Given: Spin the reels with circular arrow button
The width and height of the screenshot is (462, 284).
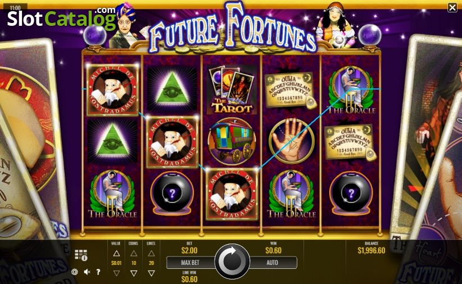Looking at the screenshot, I should (x=232, y=262).
